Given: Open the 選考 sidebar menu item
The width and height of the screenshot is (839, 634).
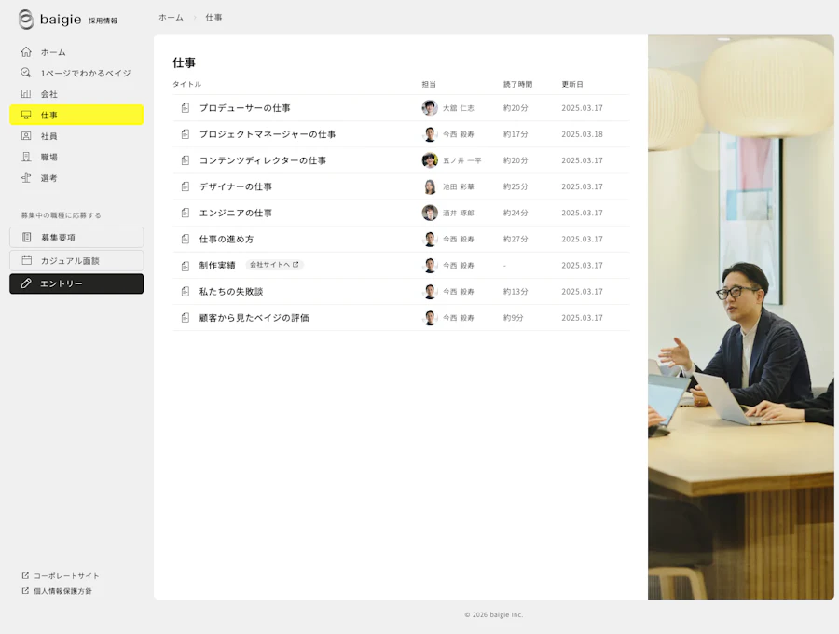Looking at the screenshot, I should tap(76, 178).
